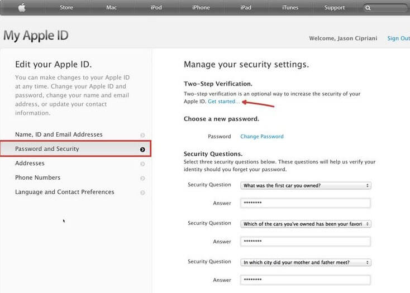
Task: Open the Support menu item
Action: 335,8
